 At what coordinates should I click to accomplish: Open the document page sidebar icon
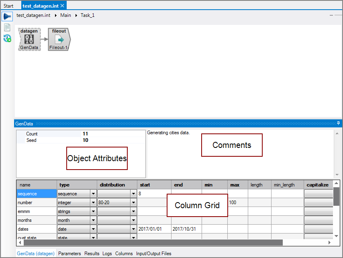[x=7, y=27]
